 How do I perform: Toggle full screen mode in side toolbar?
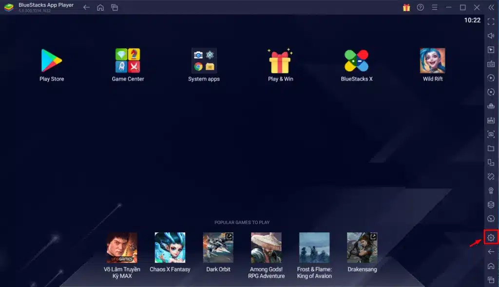(x=491, y=21)
